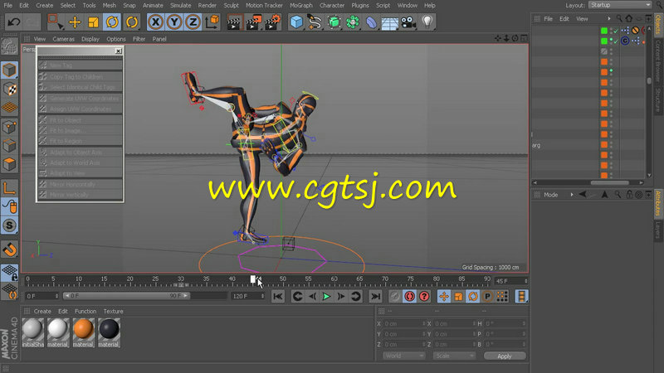Toggle autokeying red button
Image resolution: width=664 pixels, height=373 pixels.
click(x=409, y=297)
